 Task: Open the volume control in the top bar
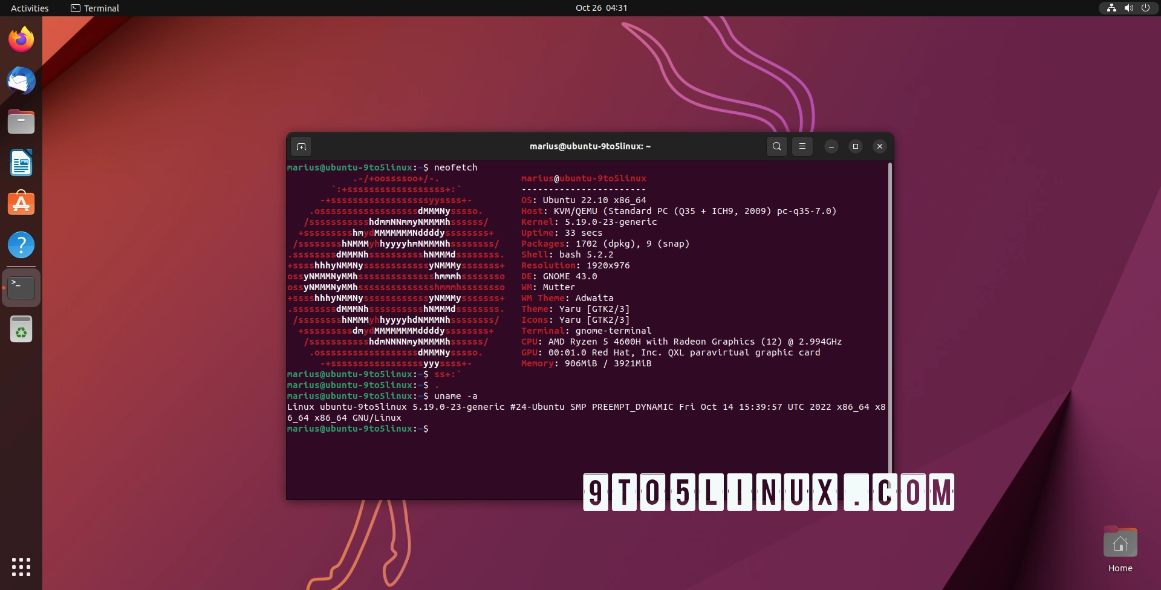1128,8
